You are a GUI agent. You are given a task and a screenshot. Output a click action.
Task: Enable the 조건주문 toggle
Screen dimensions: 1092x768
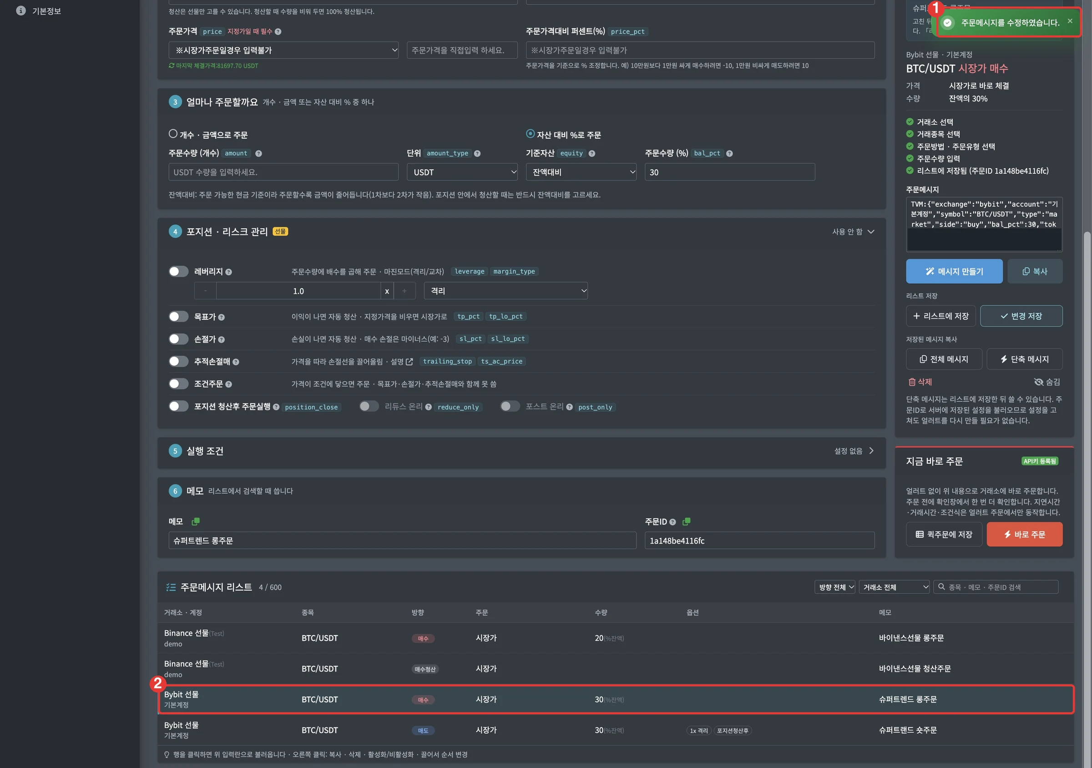(178, 384)
